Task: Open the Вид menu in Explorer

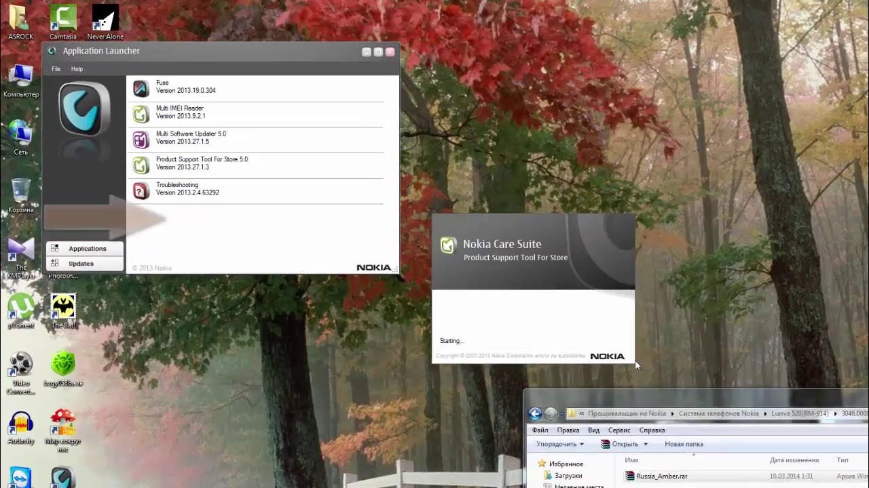Action: (x=594, y=430)
